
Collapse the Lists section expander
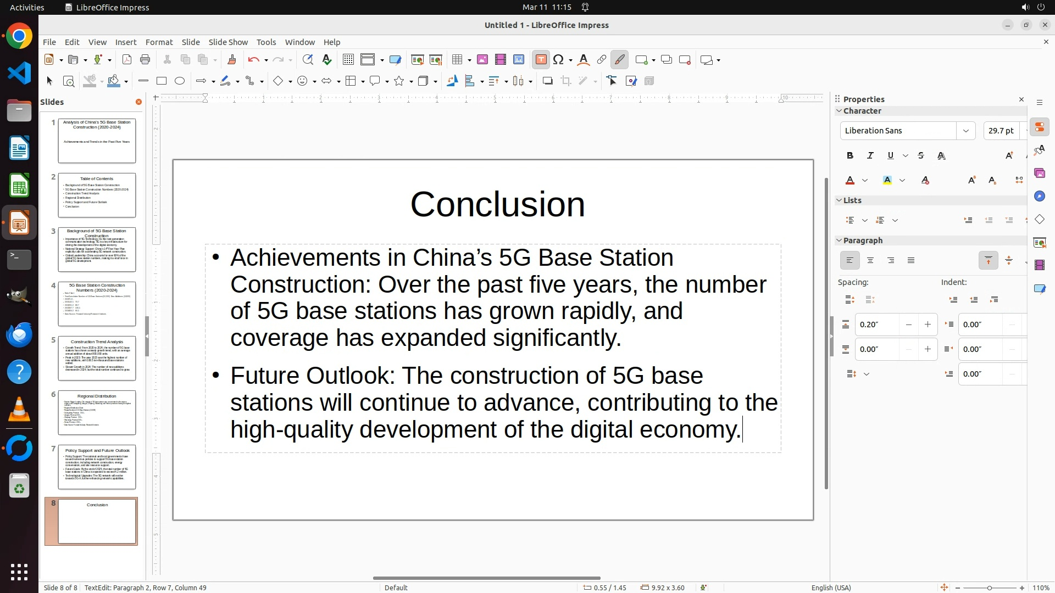click(x=839, y=200)
